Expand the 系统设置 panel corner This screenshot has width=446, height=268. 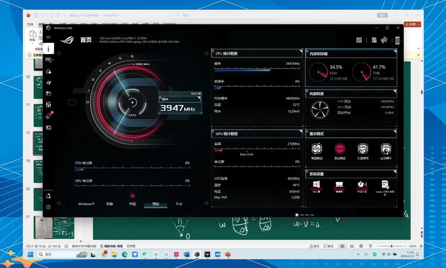395,172
